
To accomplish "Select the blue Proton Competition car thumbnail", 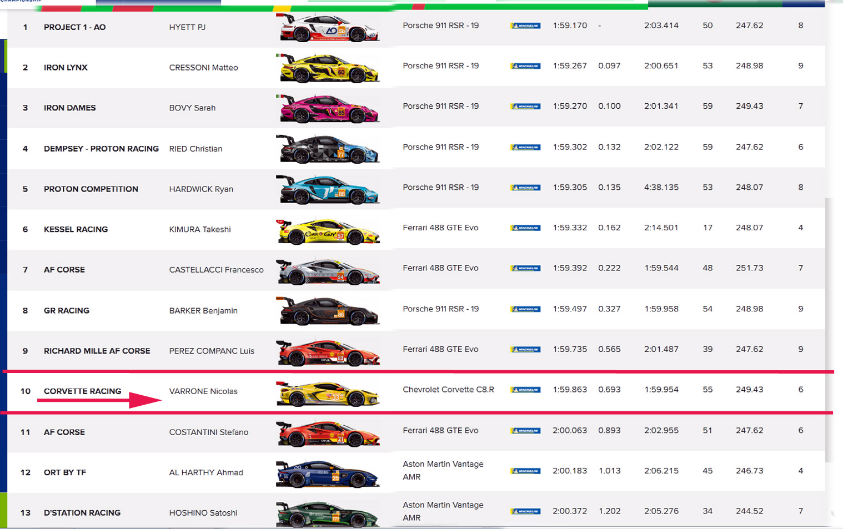I will pyautogui.click(x=328, y=190).
